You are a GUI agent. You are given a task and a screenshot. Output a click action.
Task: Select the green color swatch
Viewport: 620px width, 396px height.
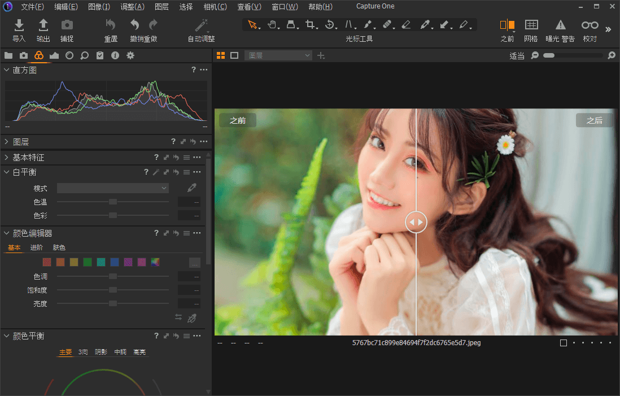point(88,262)
